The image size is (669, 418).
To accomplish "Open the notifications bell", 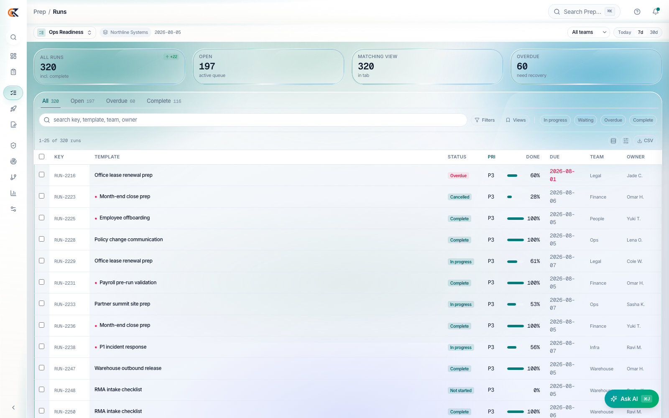I will 656,12.
